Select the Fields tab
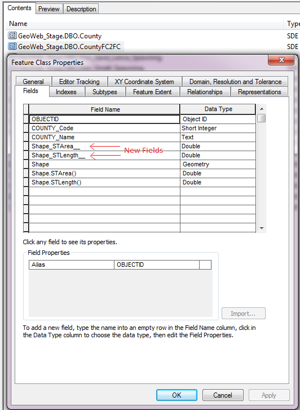300x410 pixels. point(31,91)
